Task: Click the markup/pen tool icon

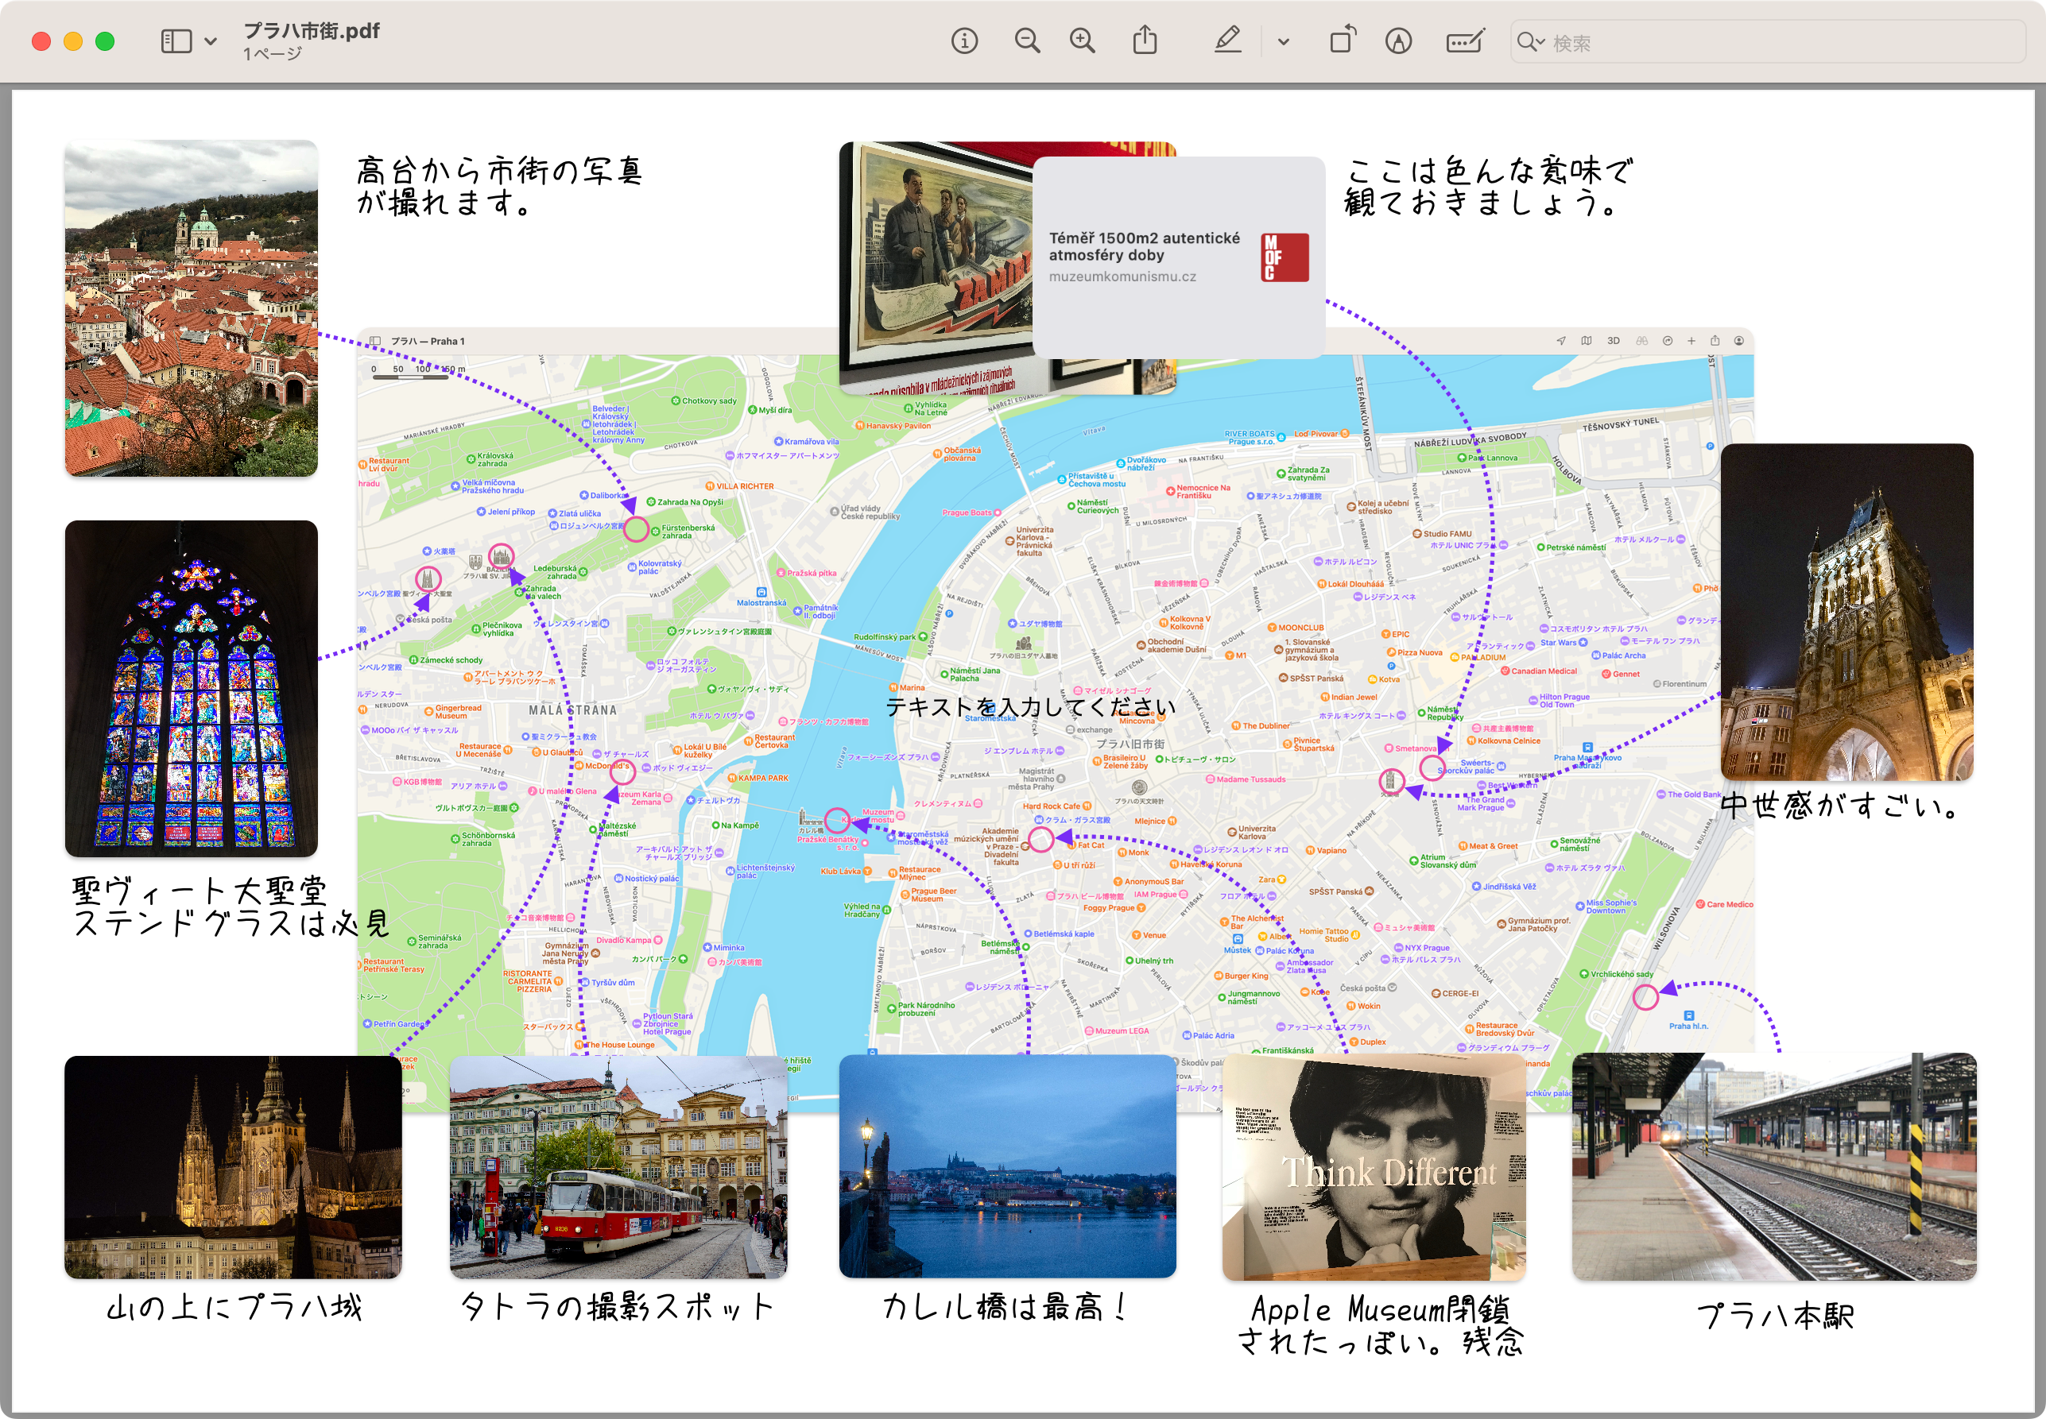Action: pos(1226,44)
